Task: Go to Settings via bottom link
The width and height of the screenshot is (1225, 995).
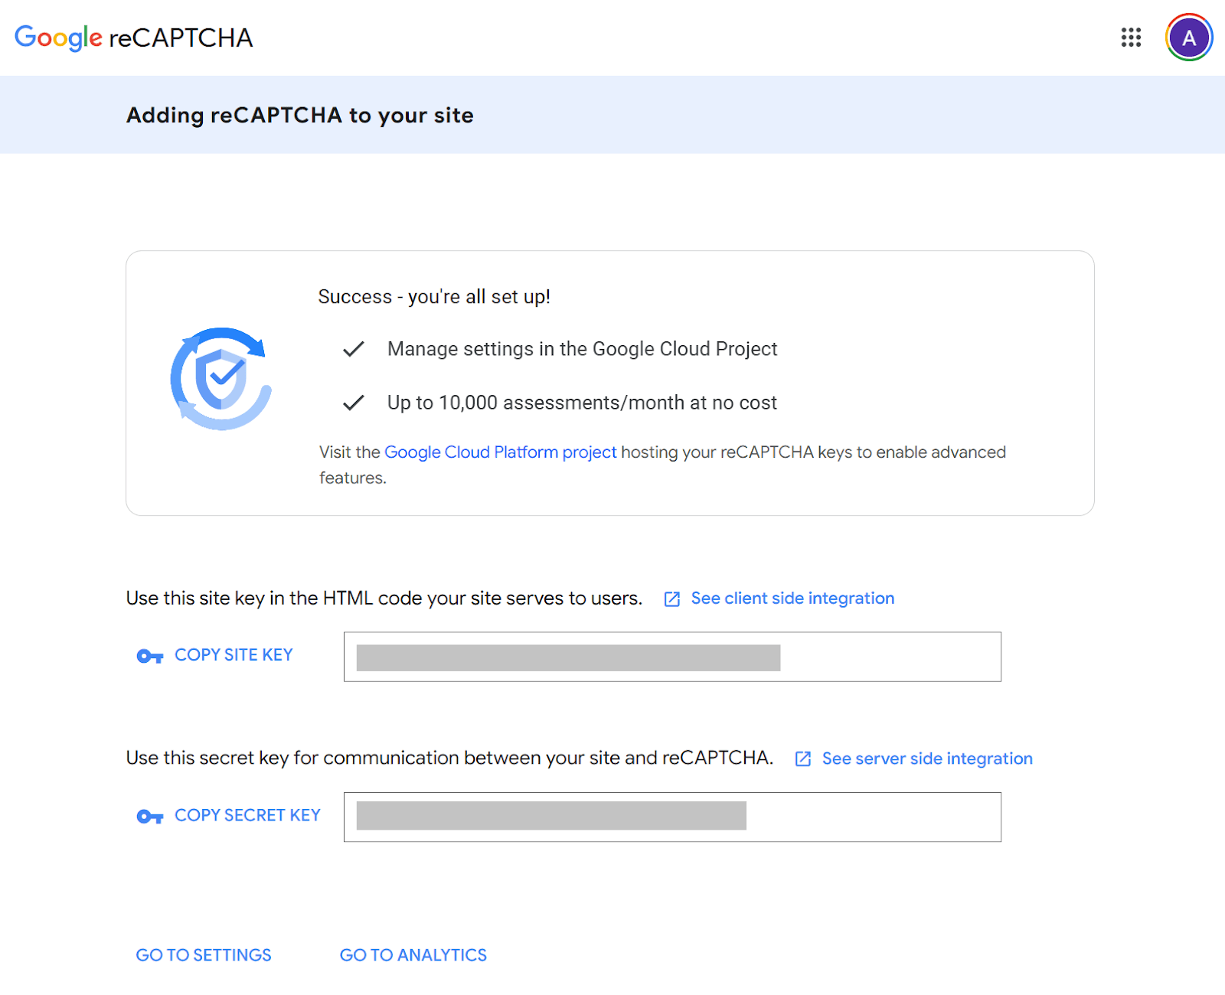Action: coord(204,955)
